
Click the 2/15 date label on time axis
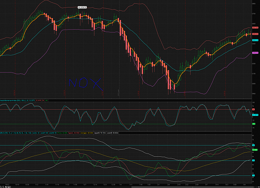[x=179, y=185]
